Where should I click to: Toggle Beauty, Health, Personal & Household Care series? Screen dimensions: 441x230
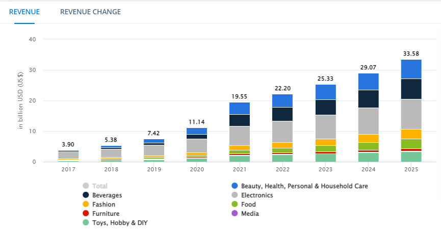tap(300, 186)
